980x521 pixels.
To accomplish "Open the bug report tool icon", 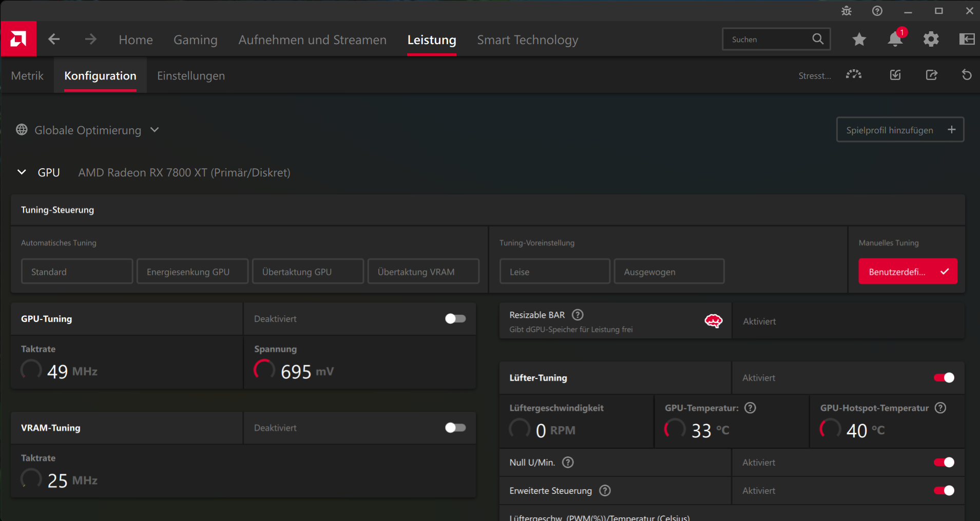I will [x=847, y=11].
